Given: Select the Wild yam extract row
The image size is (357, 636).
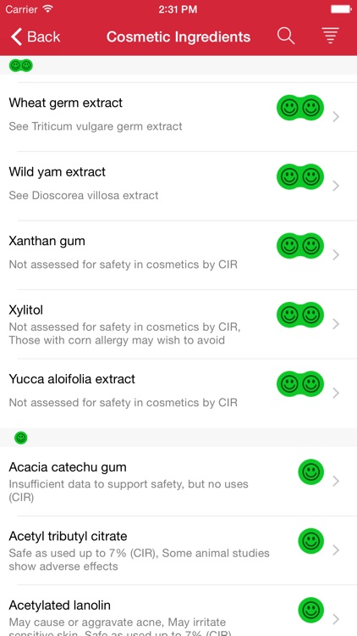Looking at the screenshot, I should pos(178,187).
